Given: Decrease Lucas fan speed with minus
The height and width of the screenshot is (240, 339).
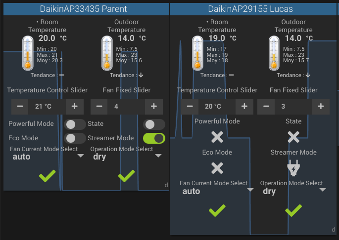Looking at the screenshot, I should [266, 106].
